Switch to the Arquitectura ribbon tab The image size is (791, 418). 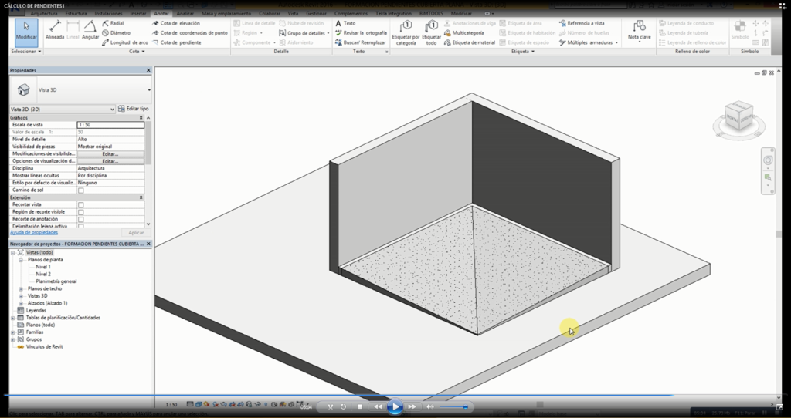click(x=43, y=14)
